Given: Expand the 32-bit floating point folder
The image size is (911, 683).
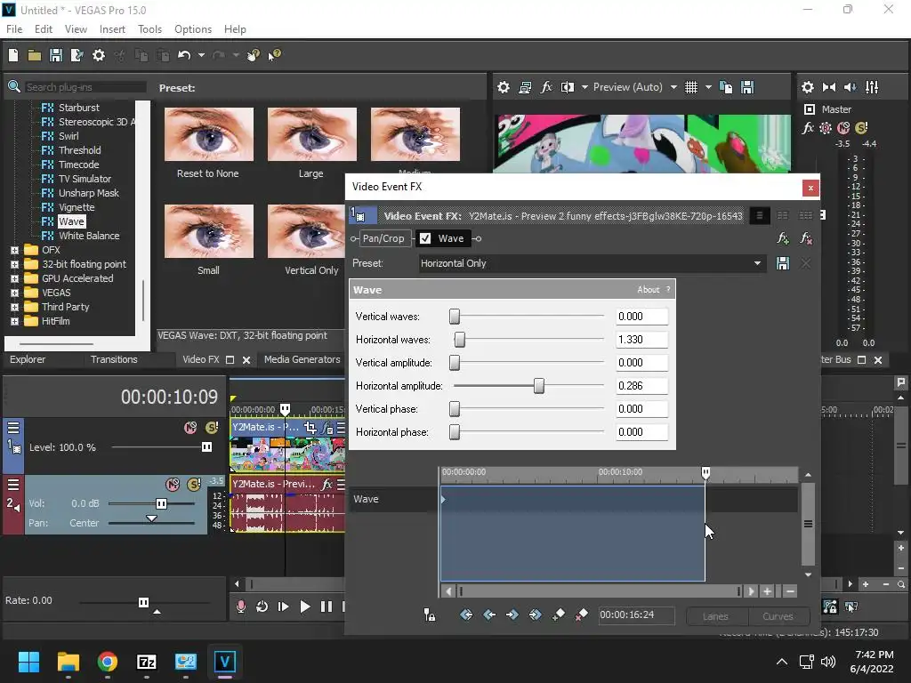Looking at the screenshot, I should [14, 264].
